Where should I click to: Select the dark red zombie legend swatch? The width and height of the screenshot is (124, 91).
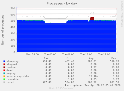(x=4, y=67)
